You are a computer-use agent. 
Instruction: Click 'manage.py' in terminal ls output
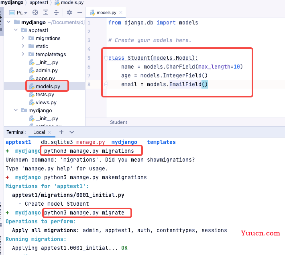click(90, 142)
